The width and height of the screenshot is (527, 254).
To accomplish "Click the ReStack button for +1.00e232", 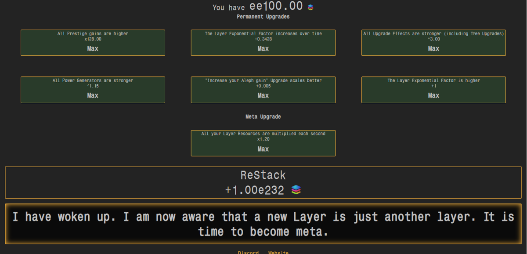I will click(x=263, y=182).
